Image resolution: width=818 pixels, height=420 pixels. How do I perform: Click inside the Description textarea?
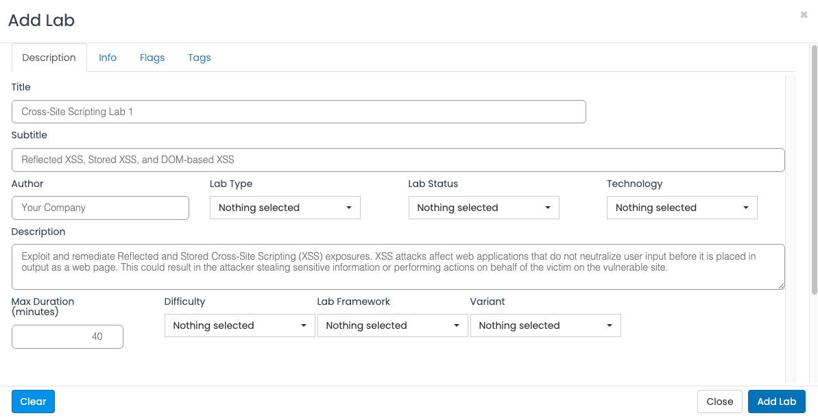click(x=398, y=267)
